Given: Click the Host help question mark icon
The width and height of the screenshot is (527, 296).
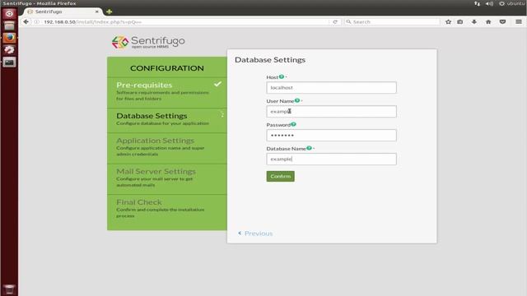Looking at the screenshot, I should point(282,76).
